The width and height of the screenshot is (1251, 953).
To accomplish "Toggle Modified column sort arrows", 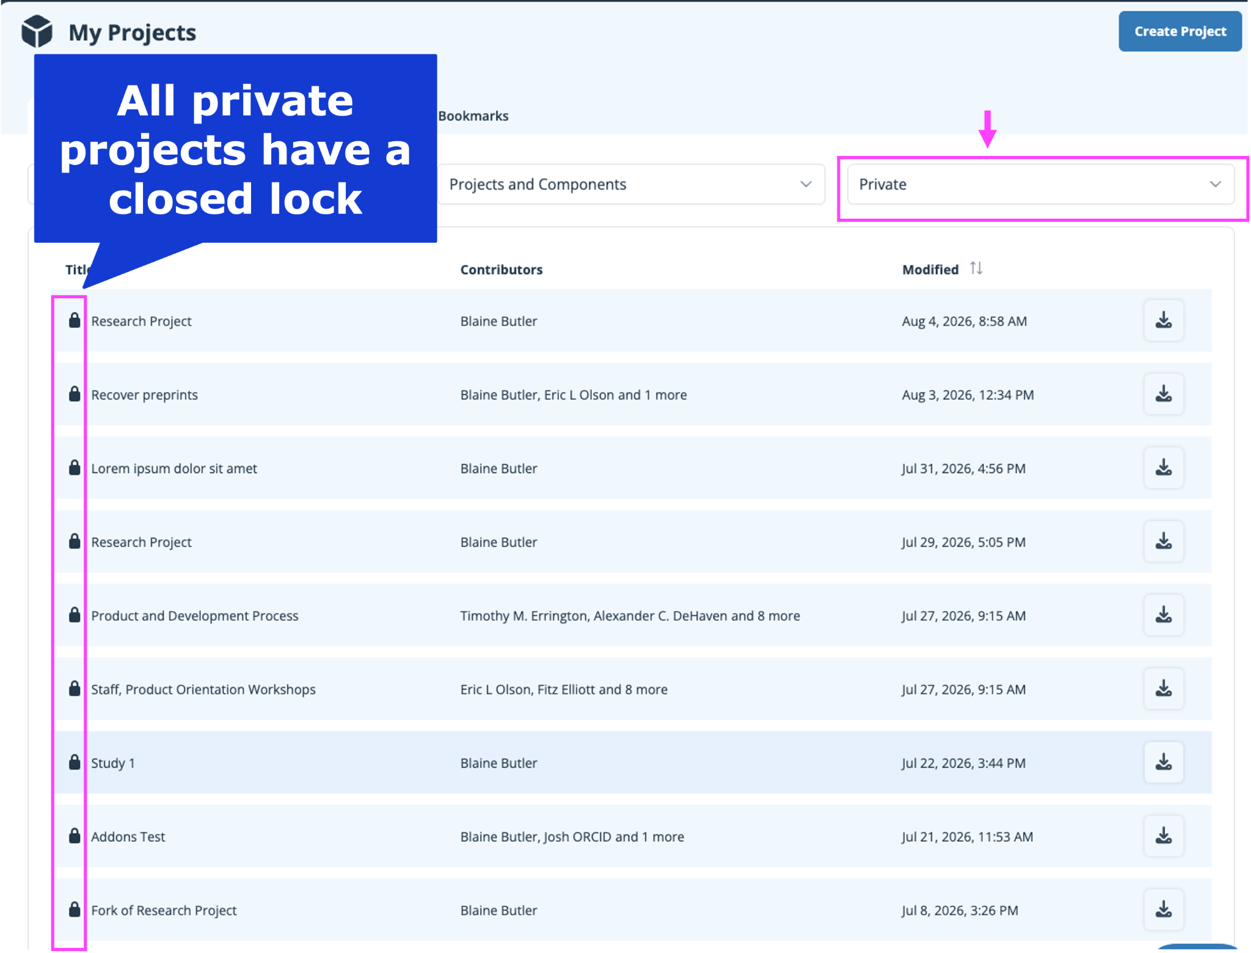I will [x=976, y=268].
